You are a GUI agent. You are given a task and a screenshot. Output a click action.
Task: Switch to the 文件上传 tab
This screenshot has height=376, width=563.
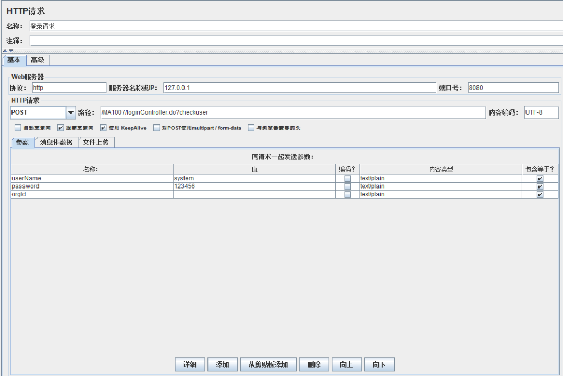[x=96, y=142]
